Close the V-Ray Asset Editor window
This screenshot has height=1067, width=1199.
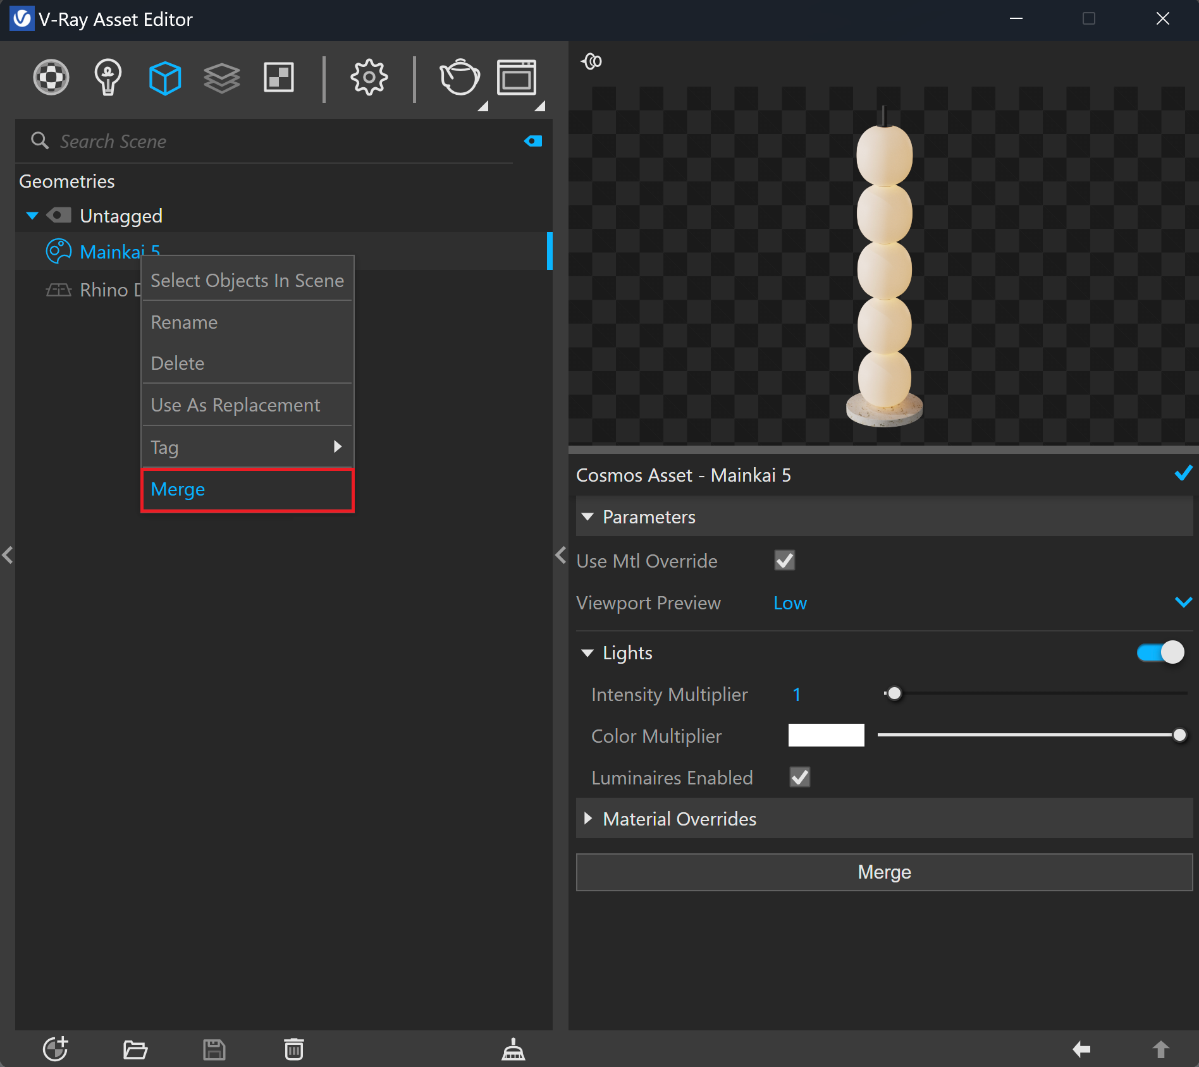pyautogui.click(x=1162, y=19)
